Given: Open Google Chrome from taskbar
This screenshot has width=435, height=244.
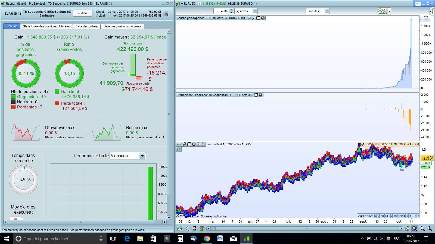Looking at the screenshot, I should point(207,239).
